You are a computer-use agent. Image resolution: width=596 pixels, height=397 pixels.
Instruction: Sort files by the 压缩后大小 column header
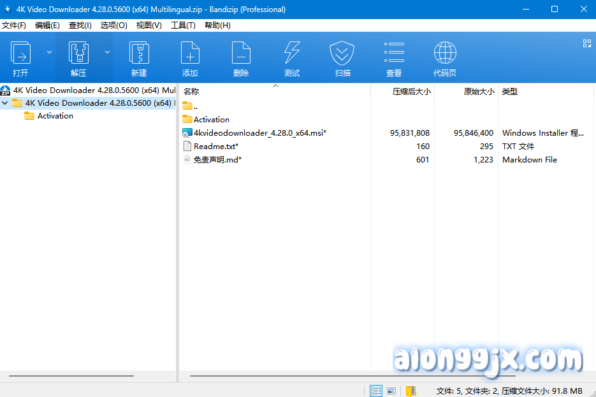point(411,92)
